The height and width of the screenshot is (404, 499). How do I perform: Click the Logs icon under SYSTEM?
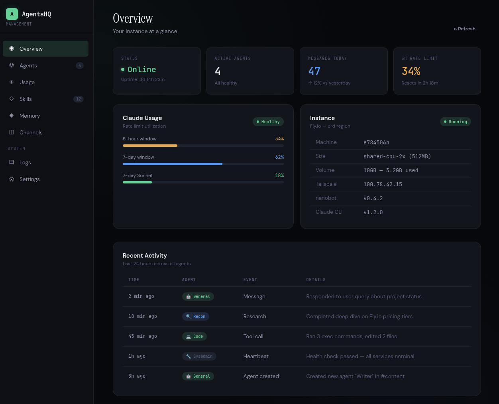point(12,162)
